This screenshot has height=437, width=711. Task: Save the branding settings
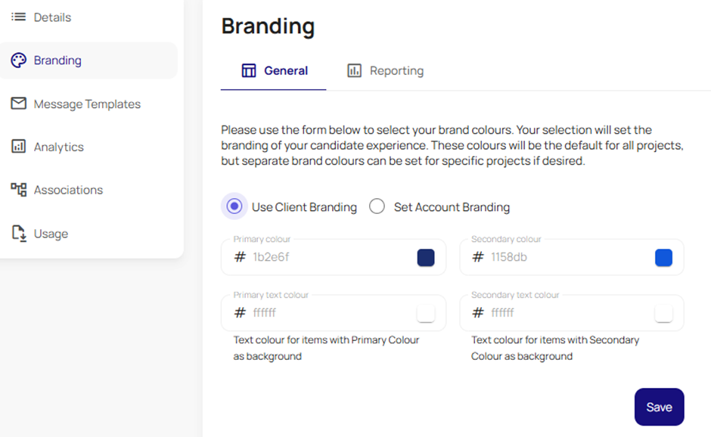pos(659,407)
